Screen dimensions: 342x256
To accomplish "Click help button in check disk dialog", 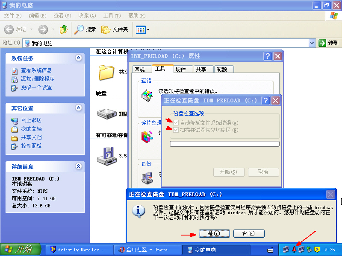I will click(265, 101).
